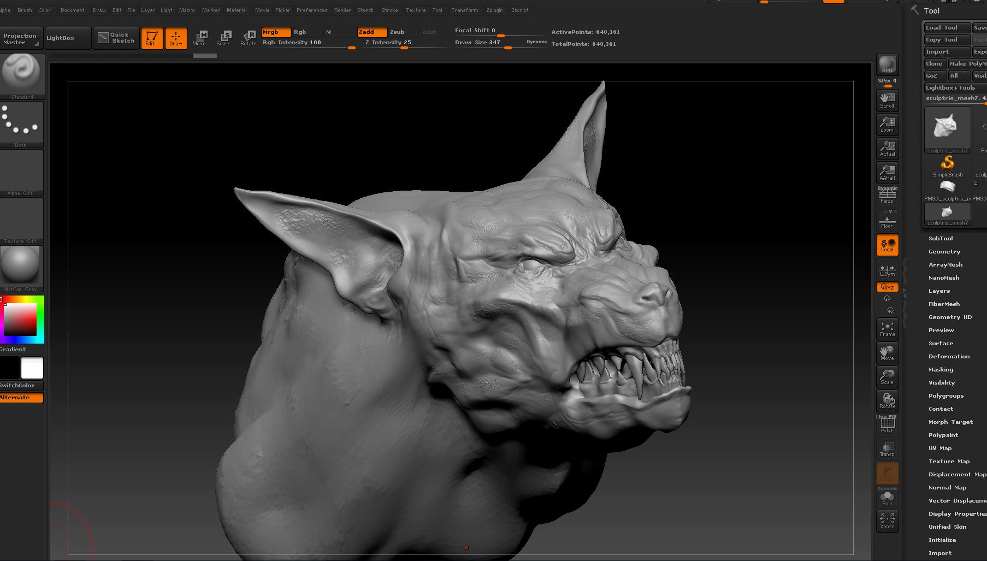Adjust the Draw Size slider
Screen dimensions: 987x561
tap(500, 43)
